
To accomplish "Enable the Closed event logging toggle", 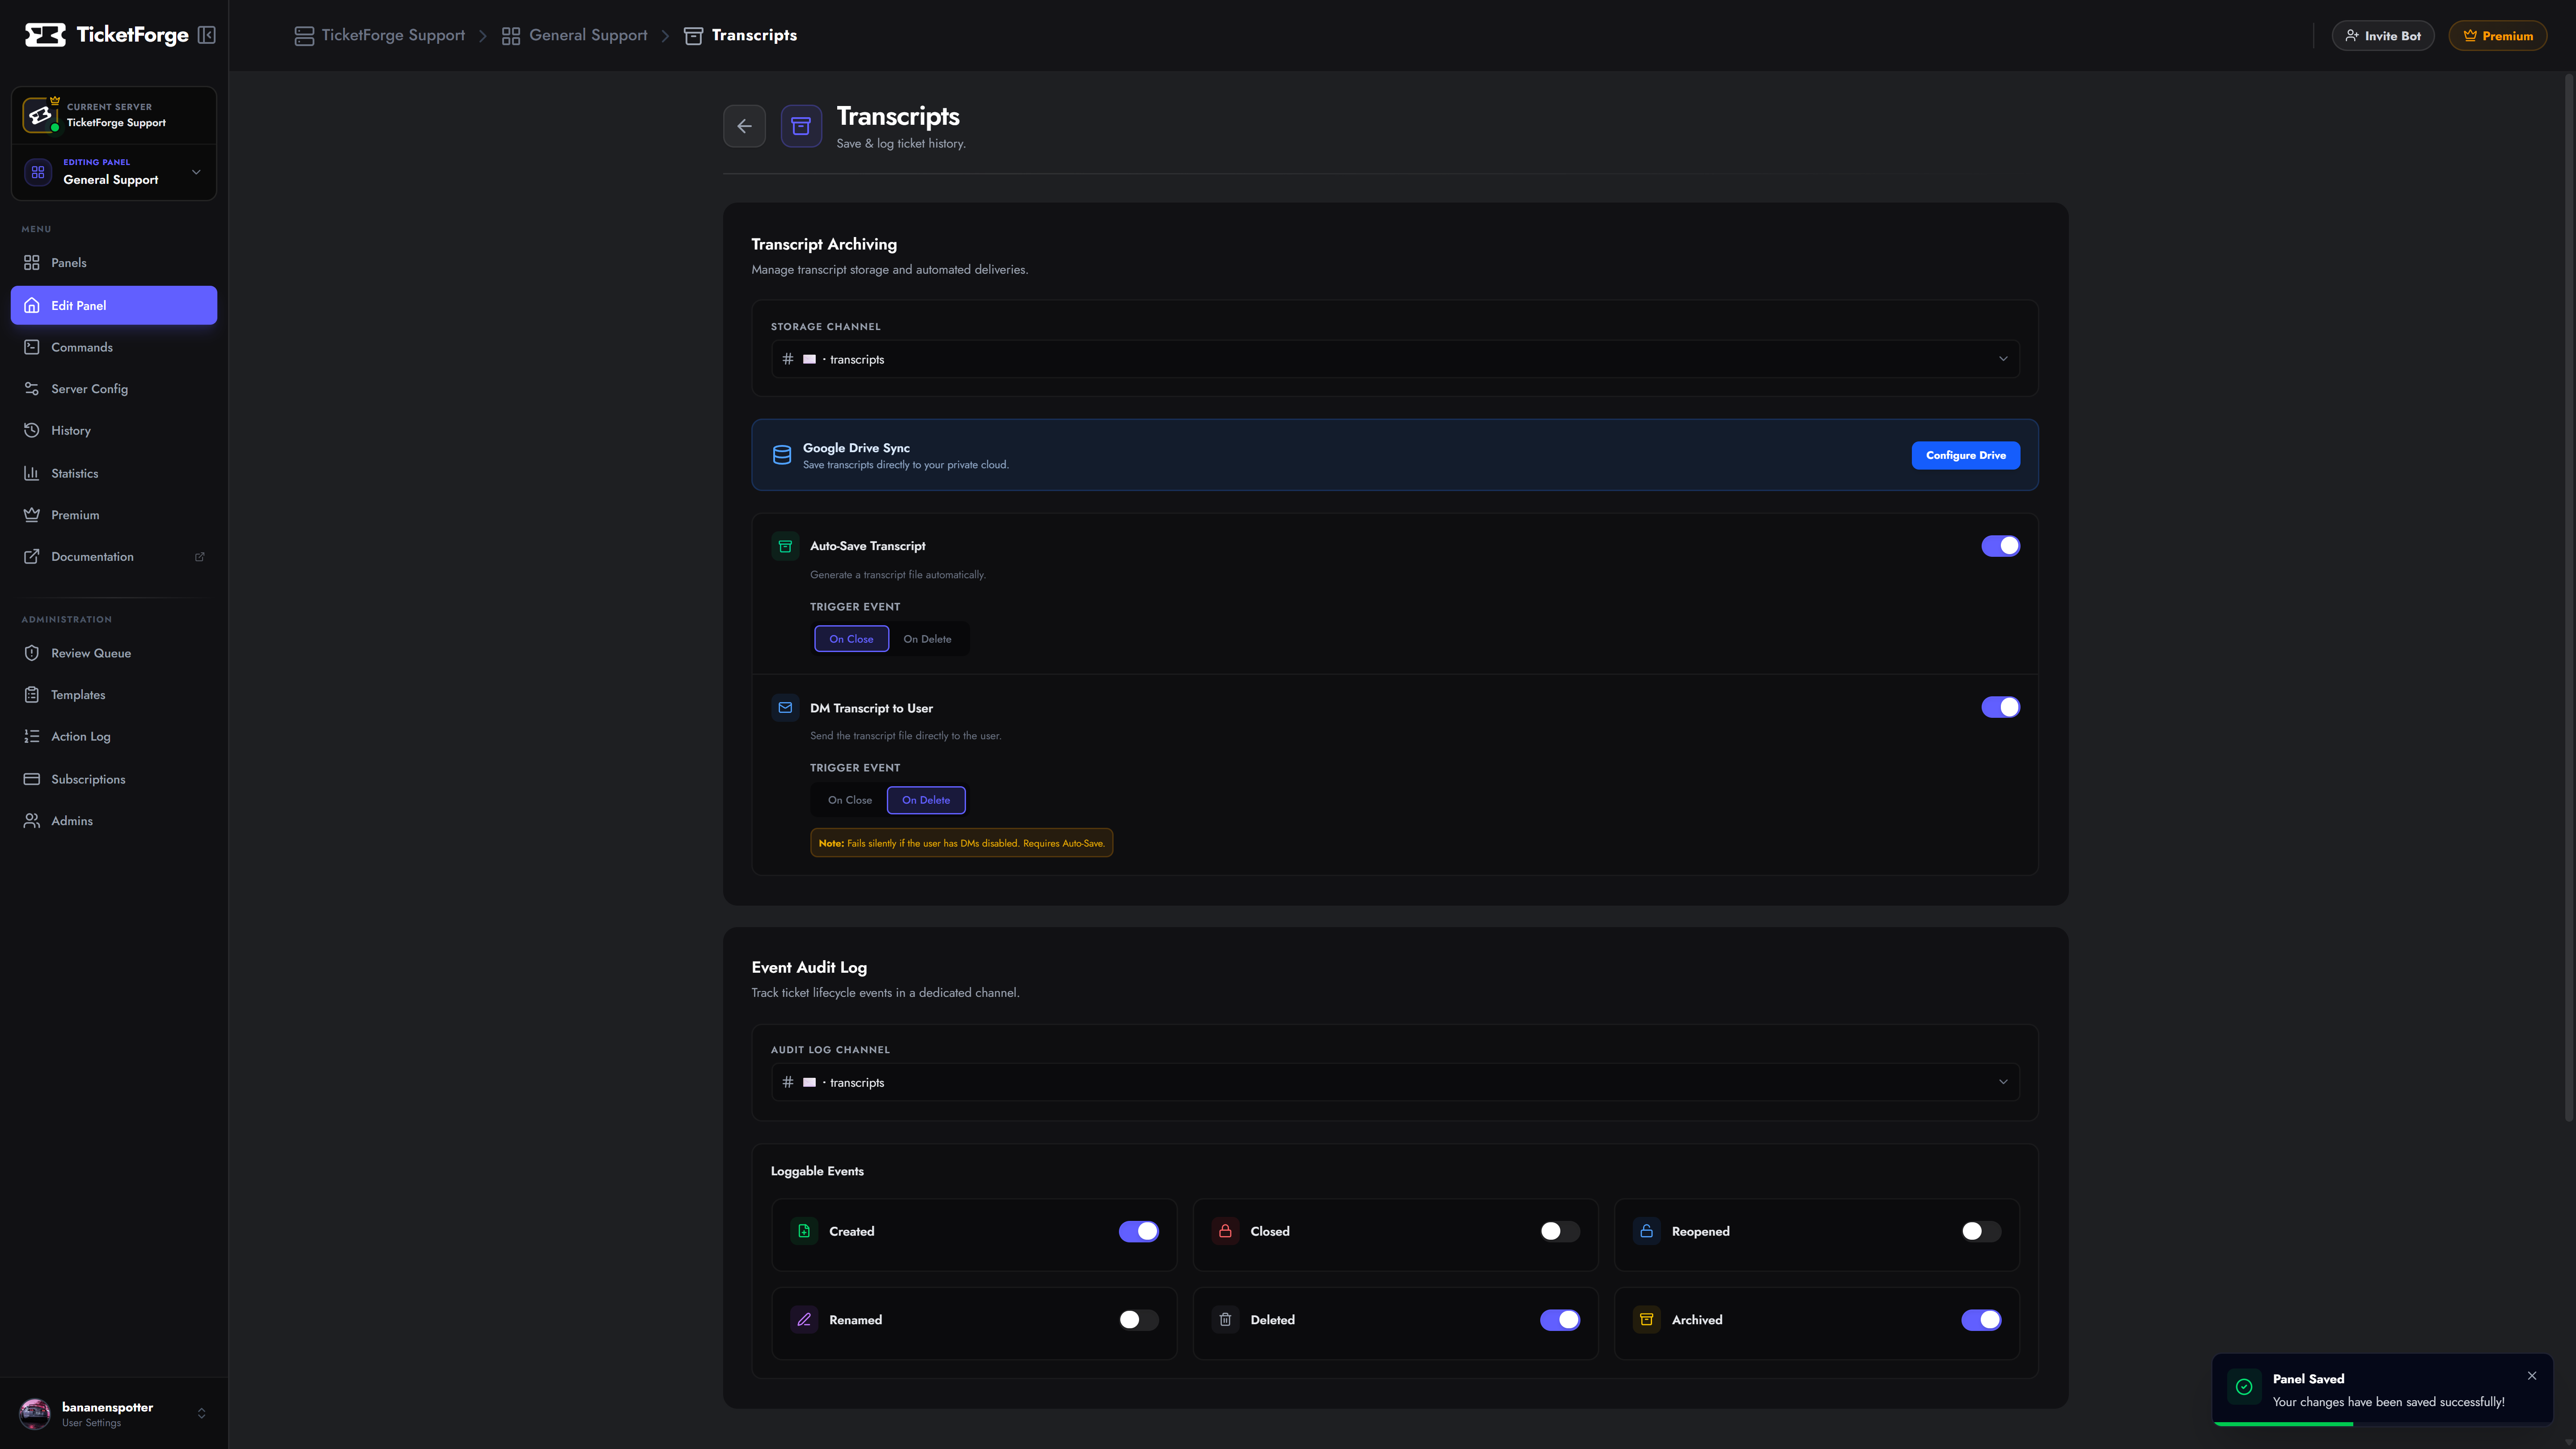I will 1559,1231.
